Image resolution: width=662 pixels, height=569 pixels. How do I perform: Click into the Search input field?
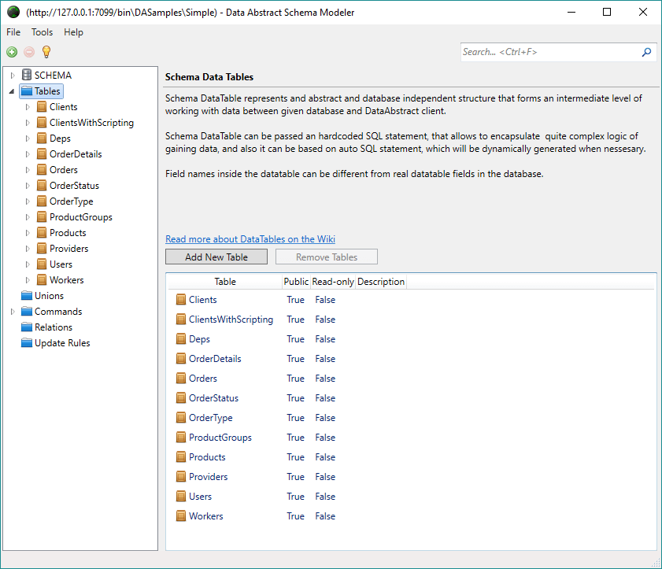(x=549, y=52)
